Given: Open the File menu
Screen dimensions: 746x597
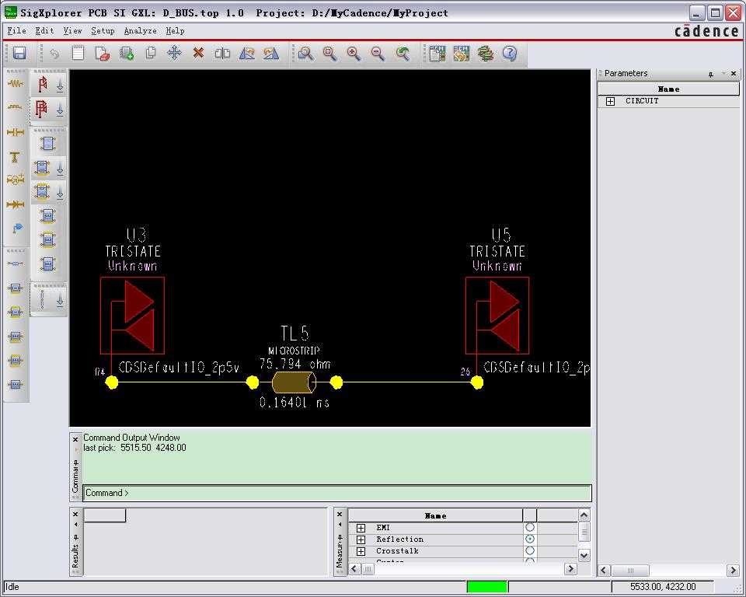Looking at the screenshot, I should click(16, 30).
